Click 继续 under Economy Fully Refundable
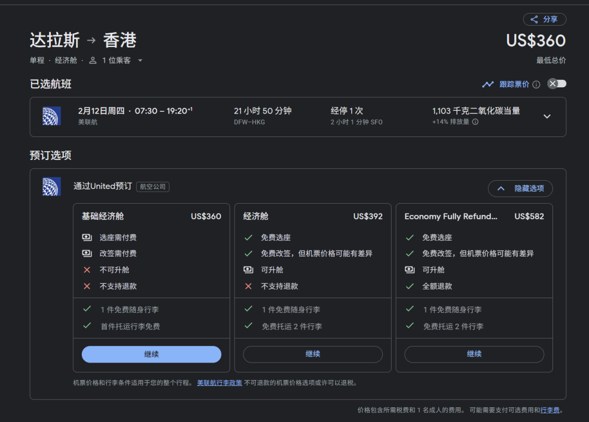Screen dimensions: 589x422 [474, 354]
